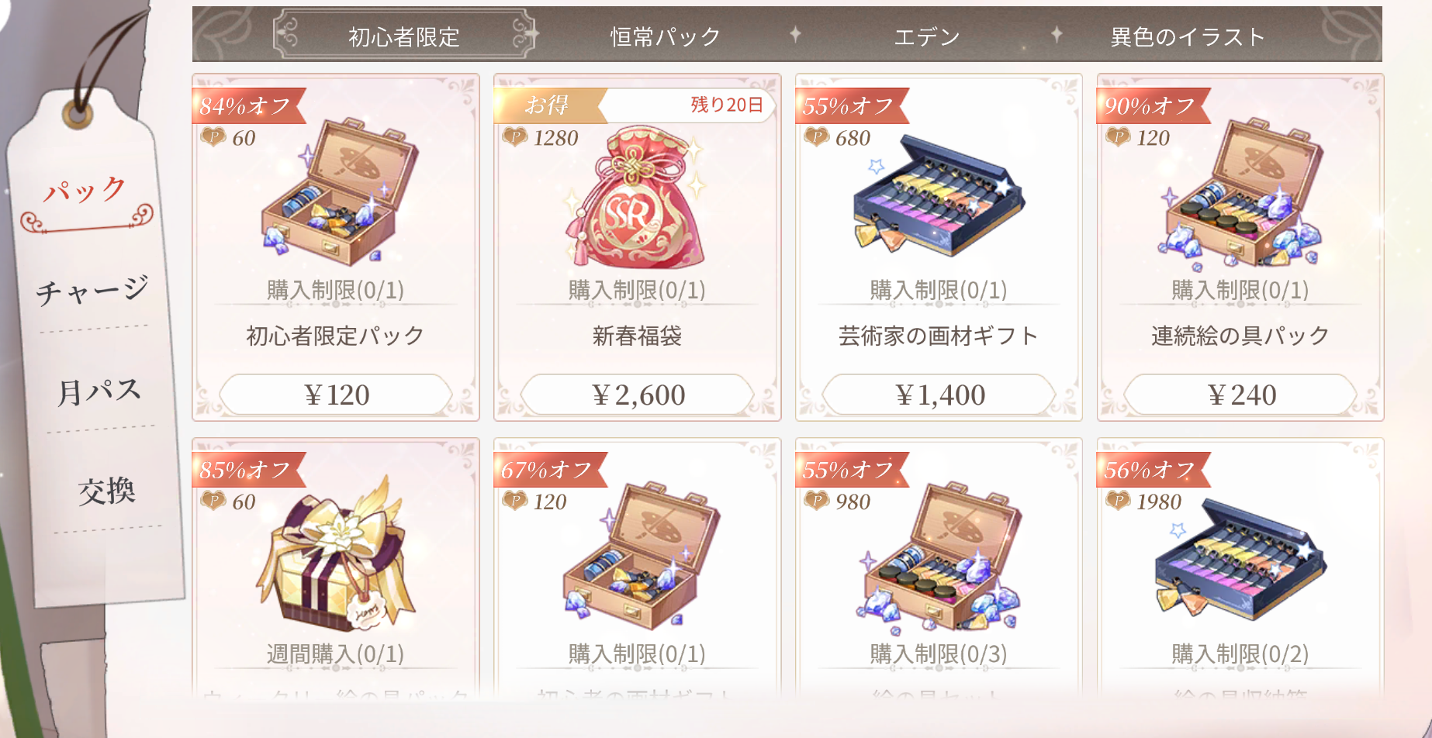Tap the 芸術家の画材ギフト paint tube case icon
1432x738 pixels.
[x=939, y=194]
